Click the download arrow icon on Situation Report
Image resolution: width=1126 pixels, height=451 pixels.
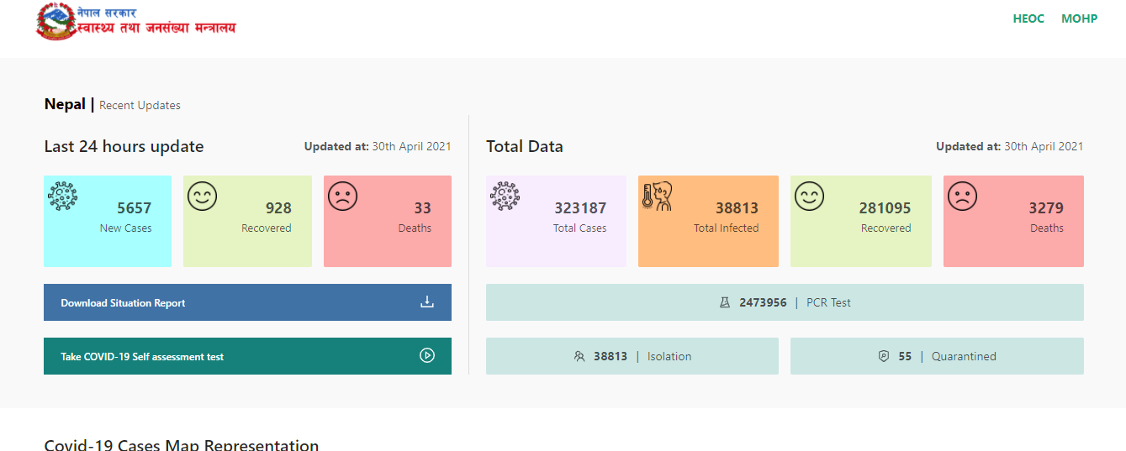(427, 302)
